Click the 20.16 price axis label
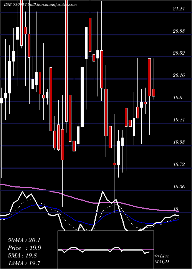The width and height of the screenshot is (192, 269). tap(179, 75)
